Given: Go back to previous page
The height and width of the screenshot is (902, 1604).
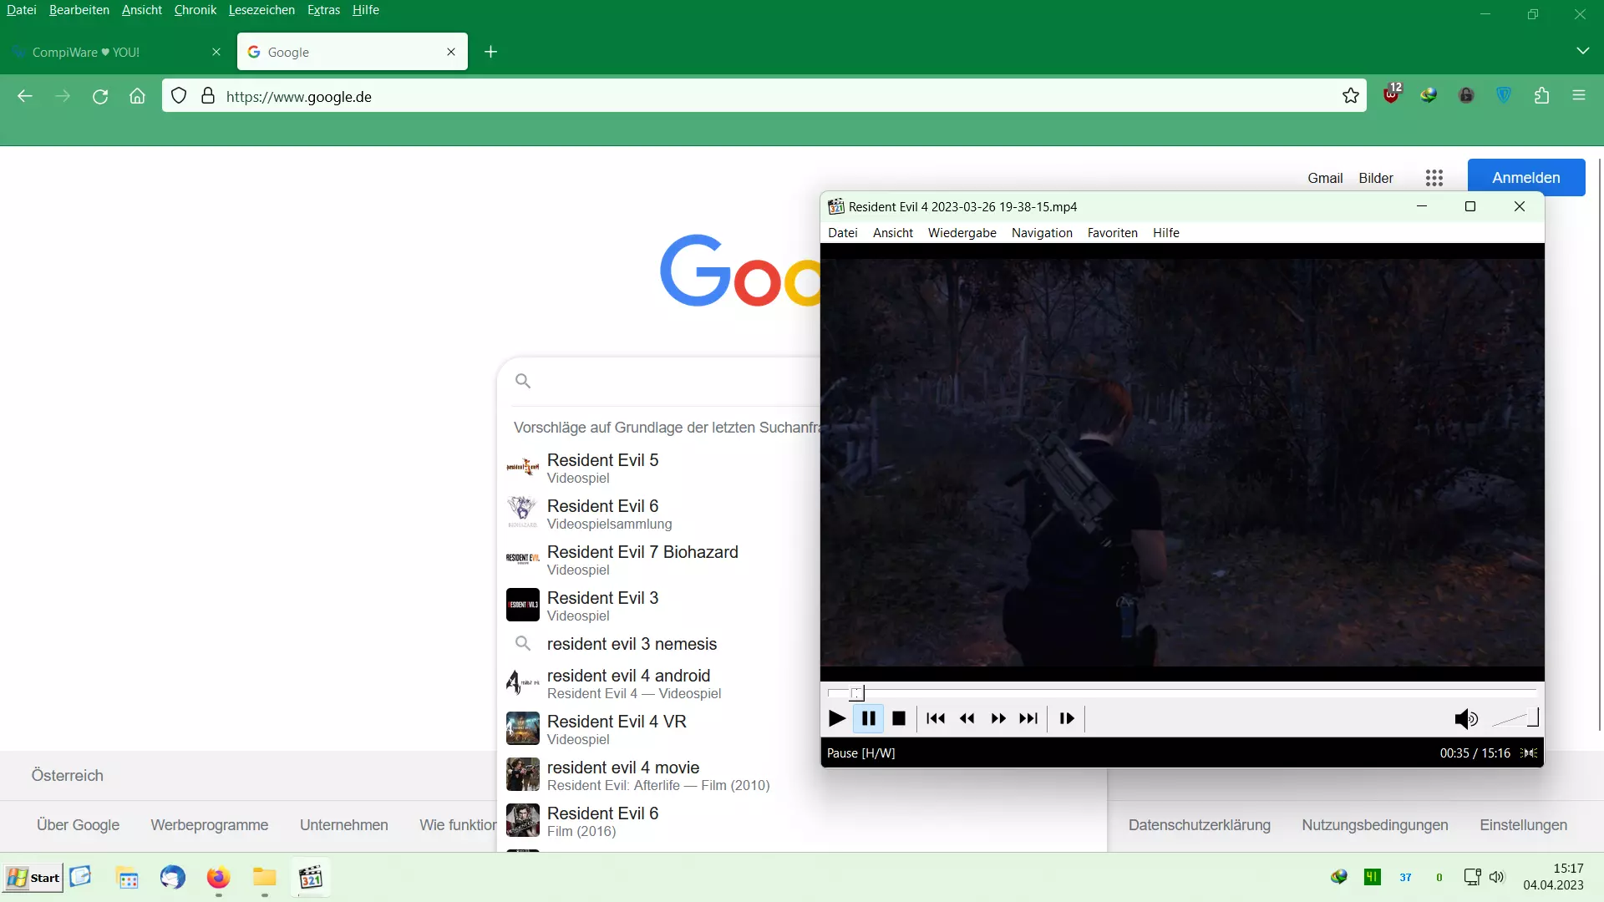Looking at the screenshot, I should click(25, 96).
